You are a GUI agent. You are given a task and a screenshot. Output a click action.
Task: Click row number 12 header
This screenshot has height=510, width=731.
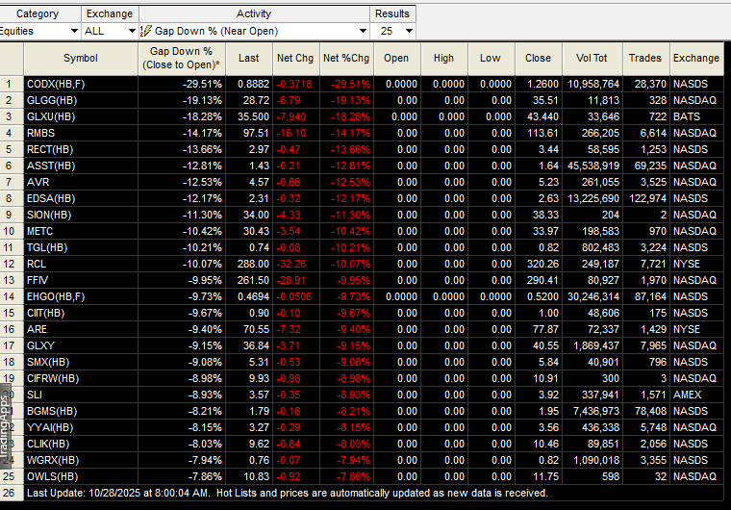pos(12,264)
